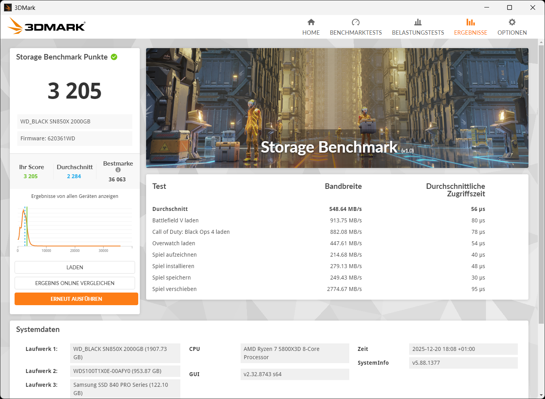Viewport: 545px width, 399px height.
Task: Click the 3DMark title bar app icon
Action: point(8,7)
